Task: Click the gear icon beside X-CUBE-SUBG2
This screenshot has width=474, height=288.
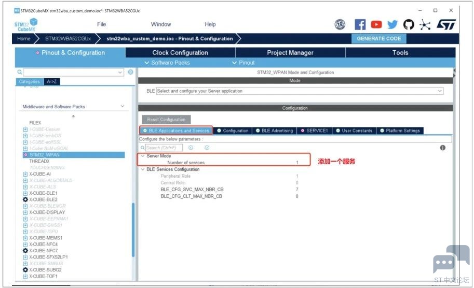Action: 25,270
